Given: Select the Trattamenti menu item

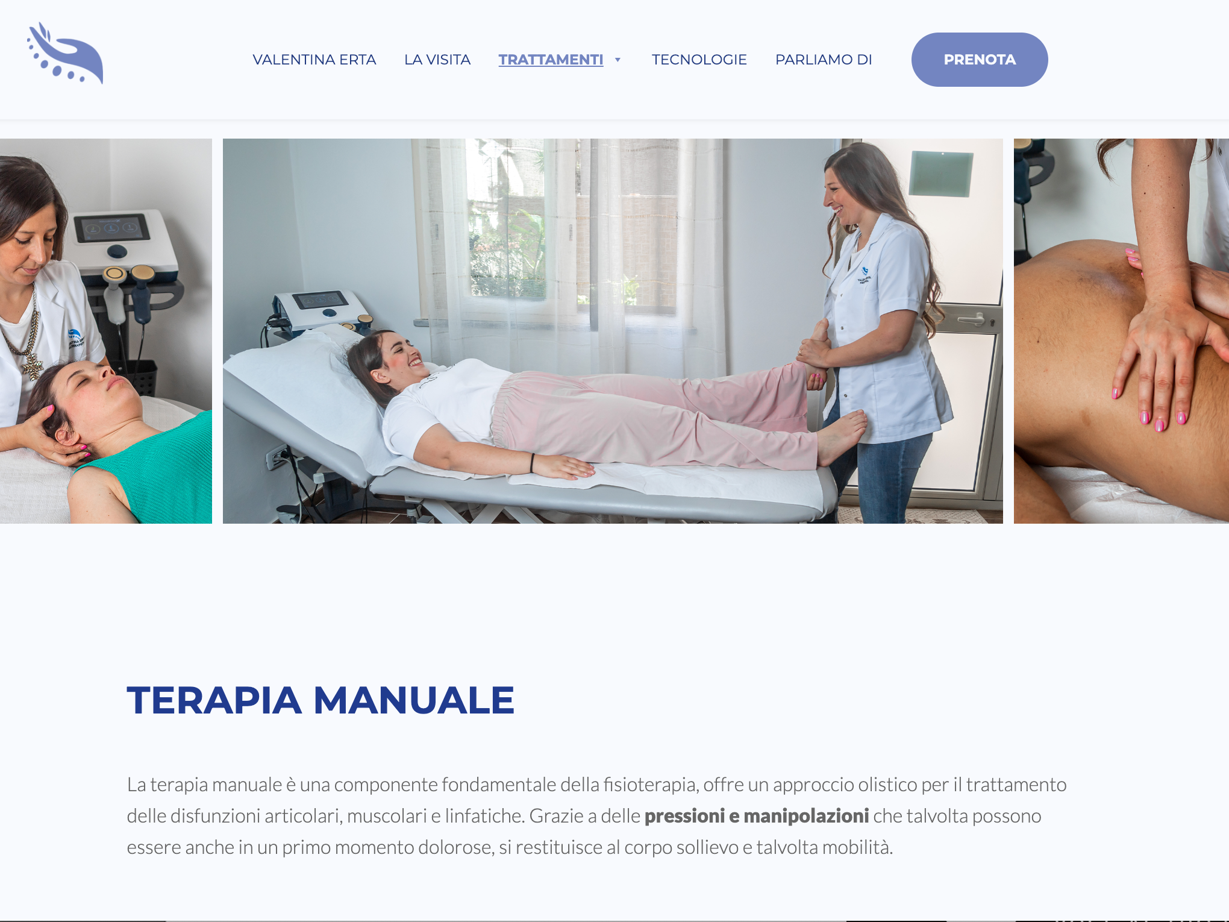Looking at the screenshot, I should [x=551, y=60].
